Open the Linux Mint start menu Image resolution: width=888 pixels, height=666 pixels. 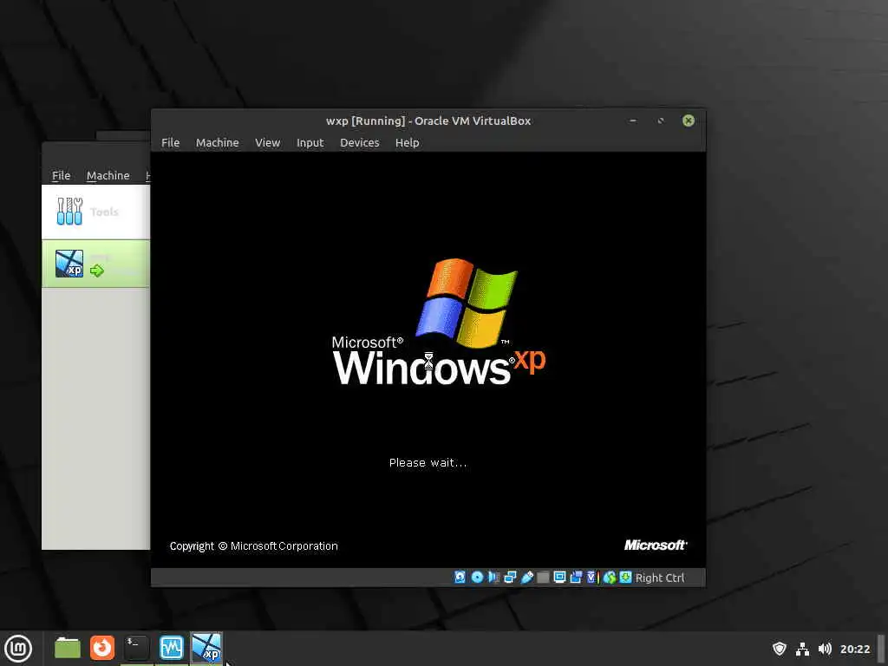pos(18,649)
